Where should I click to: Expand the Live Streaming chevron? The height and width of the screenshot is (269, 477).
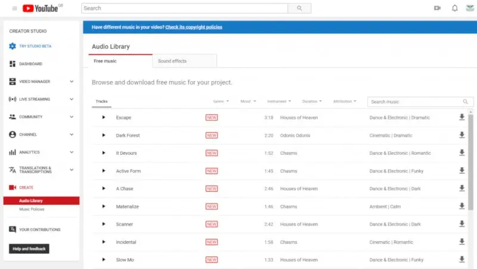tap(72, 99)
